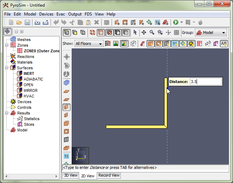Select the Draw Slab Obstruction tool
This screenshot has width=233, height=183.
point(66,91)
